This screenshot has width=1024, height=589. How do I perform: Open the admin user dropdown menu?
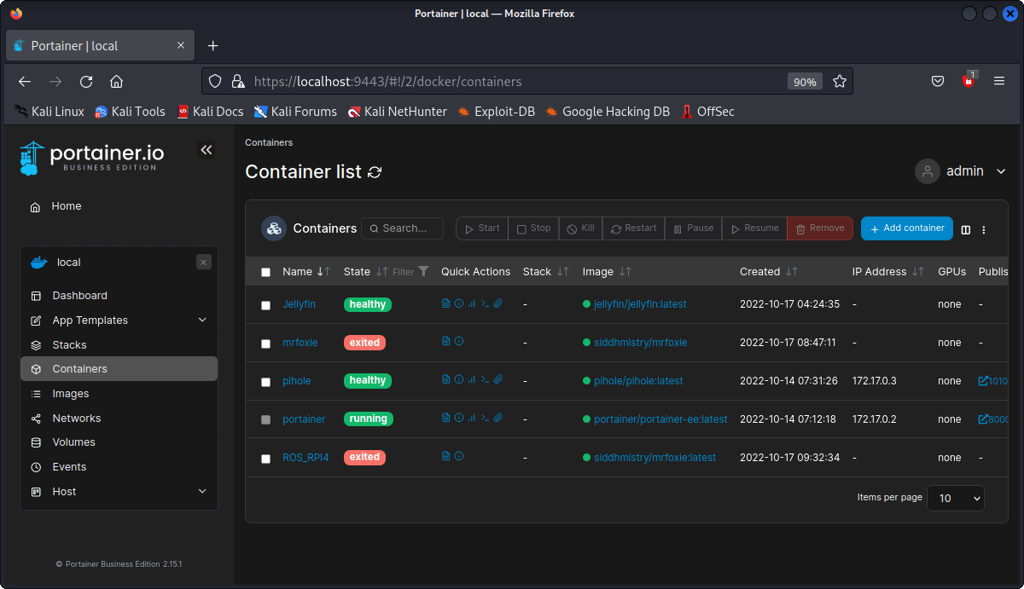coord(961,171)
